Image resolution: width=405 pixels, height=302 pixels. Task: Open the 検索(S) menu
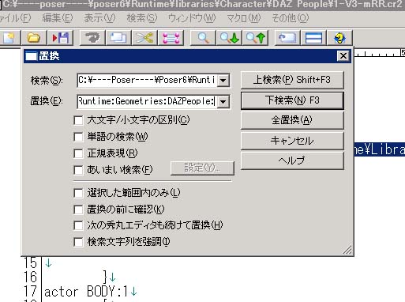click(x=142, y=18)
